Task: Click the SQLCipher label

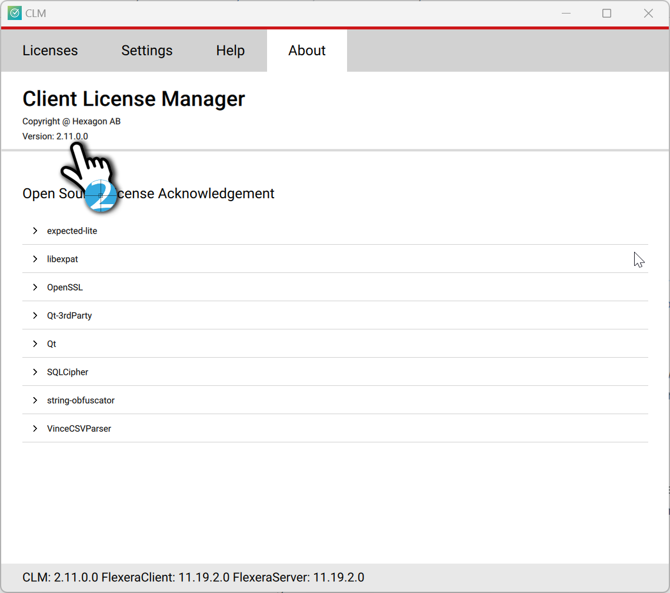Action: 68,372
